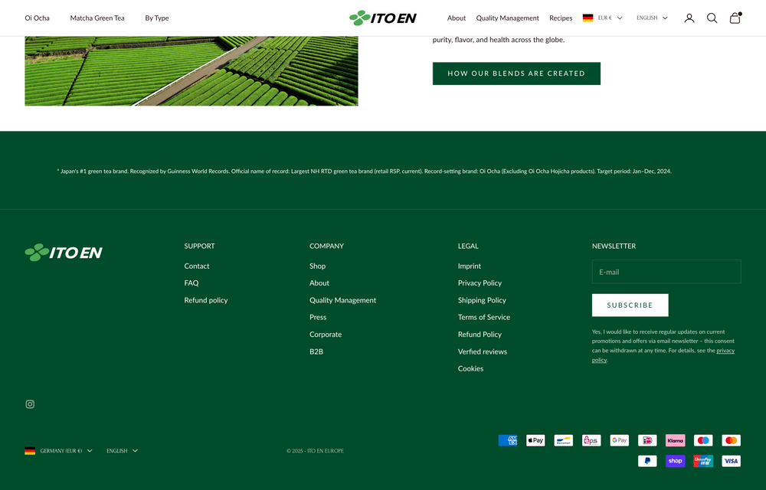Screen dimensions: 766x490
Task: Click the E-mail newsletter field
Action: [666, 272]
